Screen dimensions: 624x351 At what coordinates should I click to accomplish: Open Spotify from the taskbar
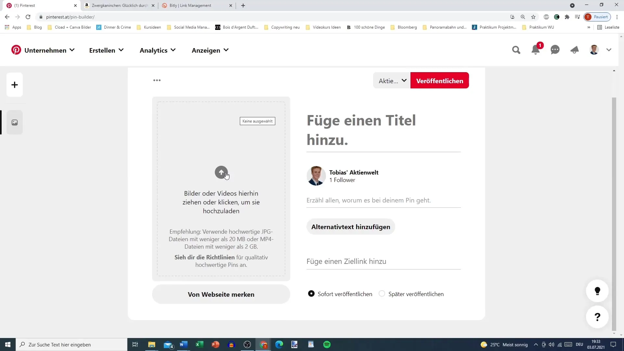327,344
